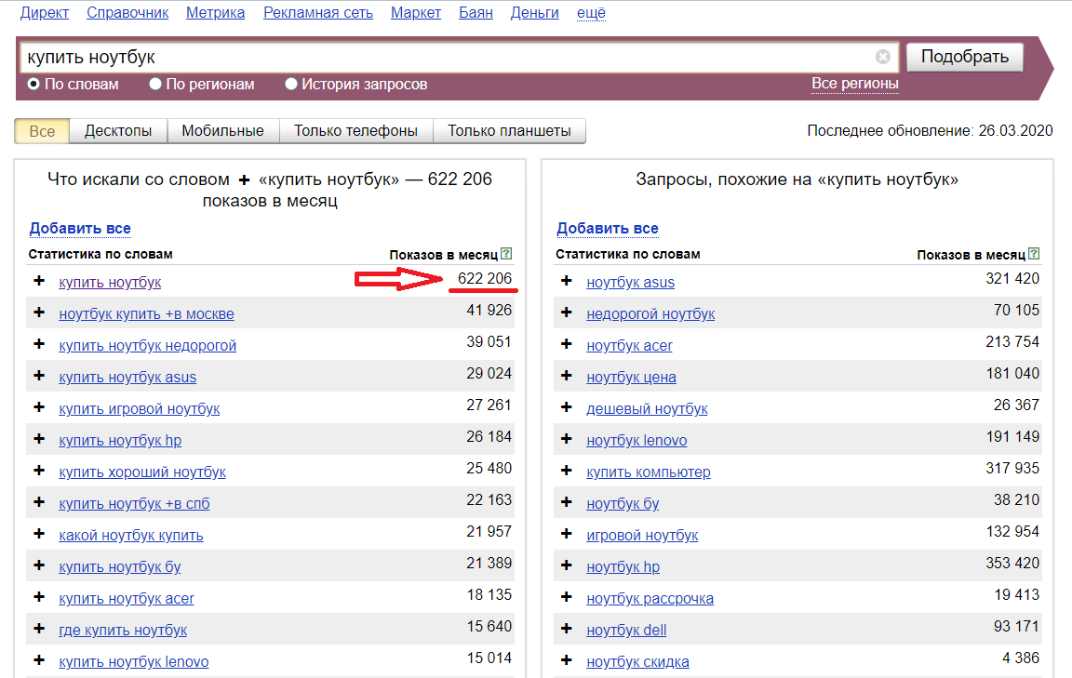Add где купить ноутбук with plus icon
Image resolution: width=1072 pixels, height=678 pixels.
pos(39,628)
